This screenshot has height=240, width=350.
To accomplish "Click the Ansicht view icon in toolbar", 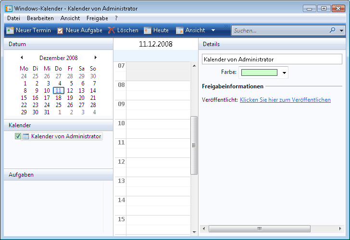I will pyautogui.click(x=179, y=30).
